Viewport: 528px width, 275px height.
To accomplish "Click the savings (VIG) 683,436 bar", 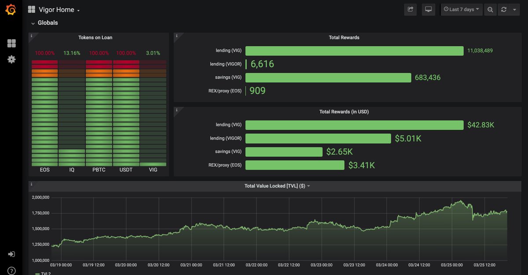I will [x=328, y=77].
